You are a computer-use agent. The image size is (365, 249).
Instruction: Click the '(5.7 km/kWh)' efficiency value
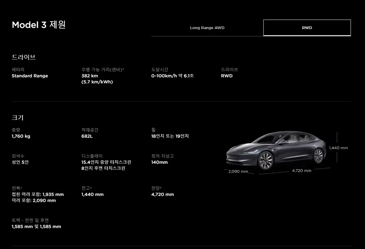coord(97,82)
